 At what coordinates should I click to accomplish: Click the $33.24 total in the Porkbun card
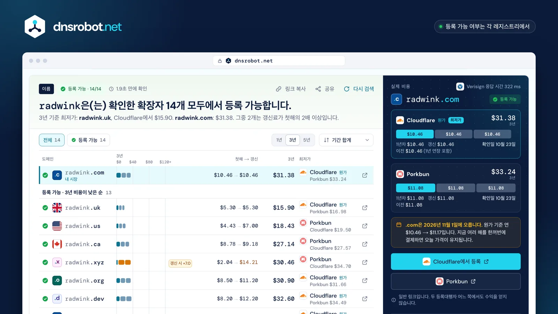(x=503, y=172)
